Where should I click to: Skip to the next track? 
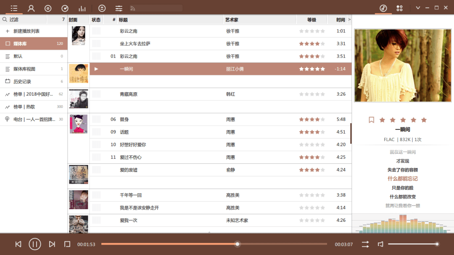51,244
